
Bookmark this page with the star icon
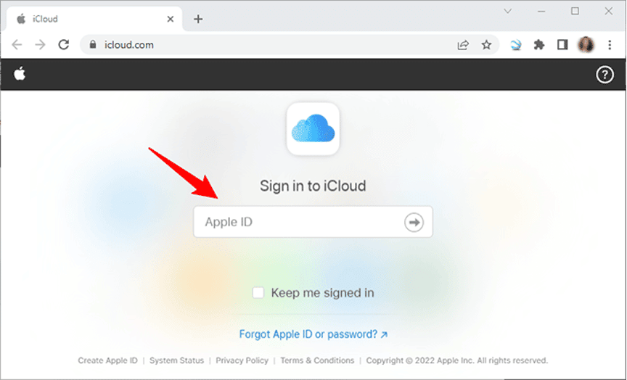[486, 45]
